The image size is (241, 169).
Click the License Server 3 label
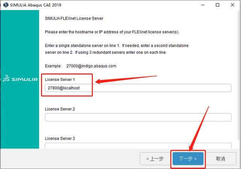[x=60, y=138]
